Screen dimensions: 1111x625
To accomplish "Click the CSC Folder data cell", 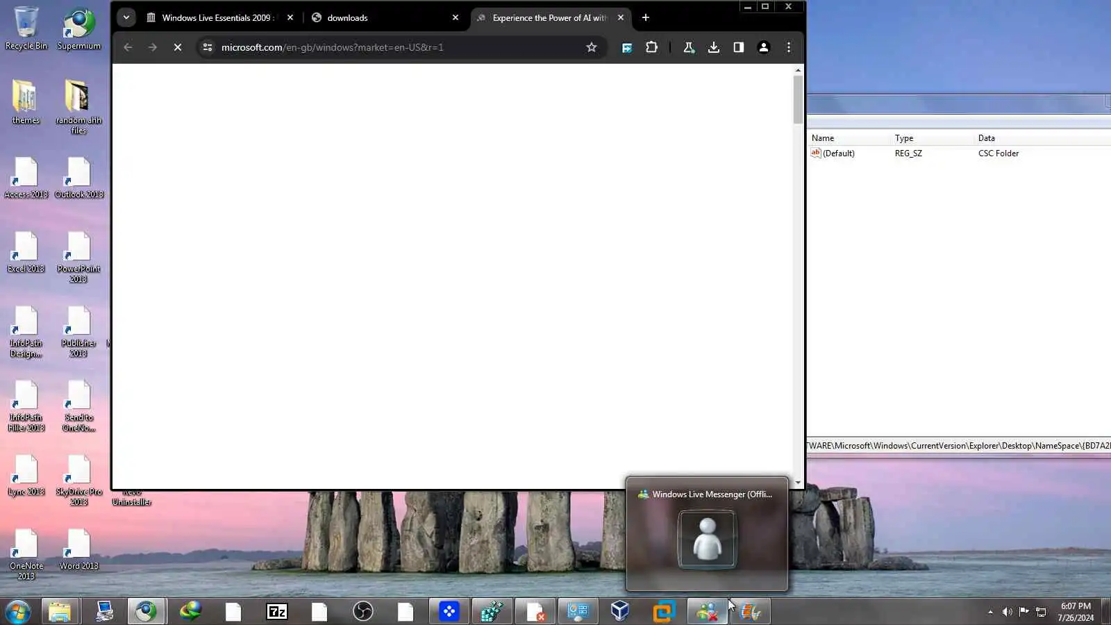I will click(999, 153).
